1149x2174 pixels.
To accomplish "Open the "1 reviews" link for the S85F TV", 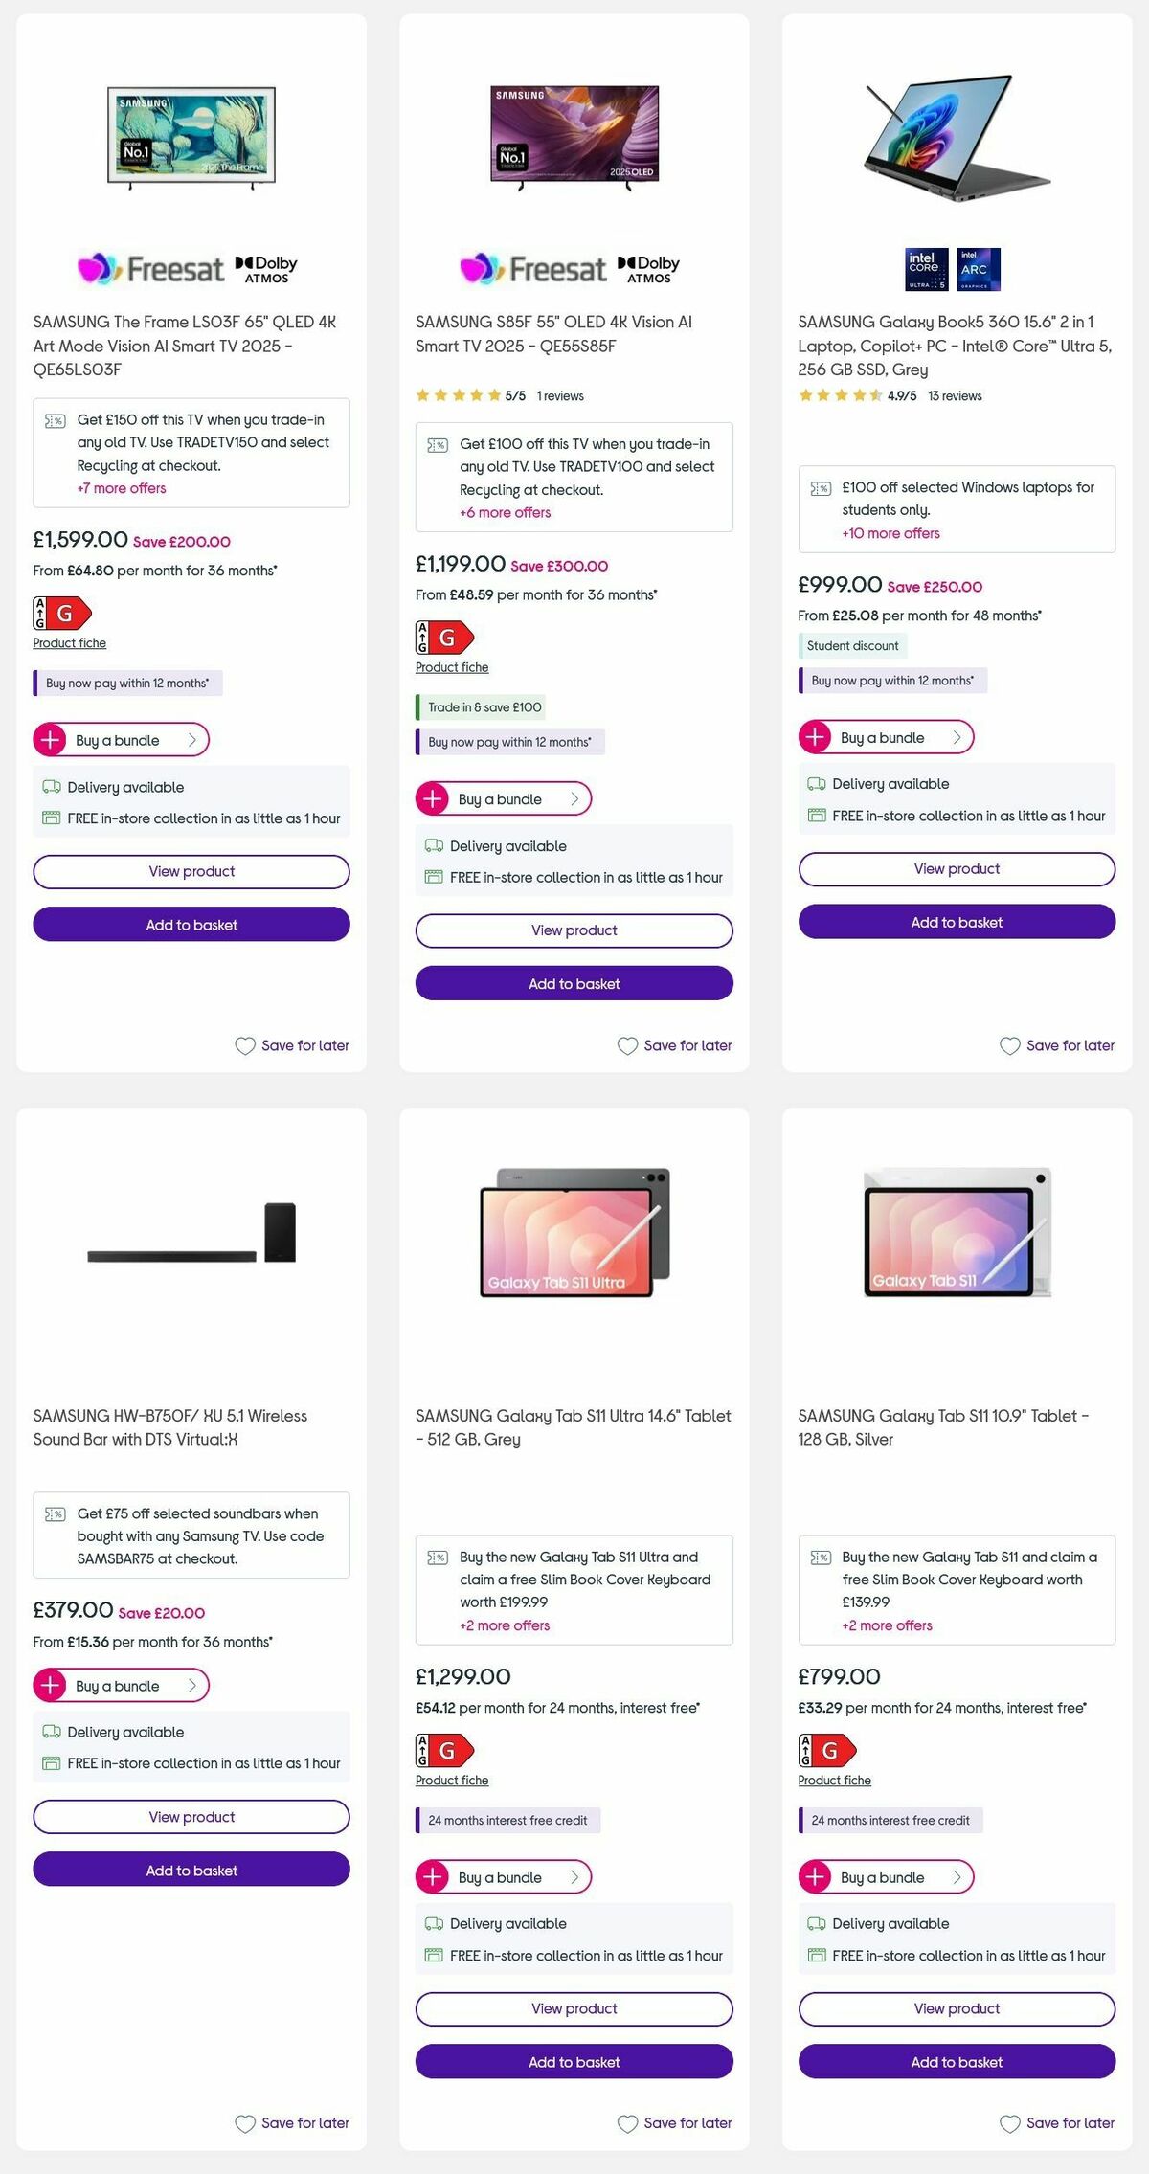I will point(560,395).
